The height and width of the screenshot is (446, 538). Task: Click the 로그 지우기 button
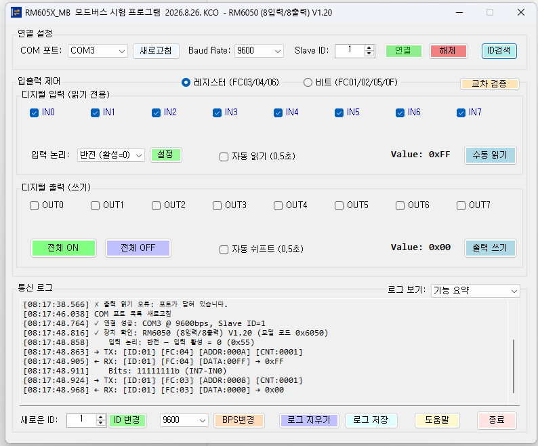click(309, 420)
